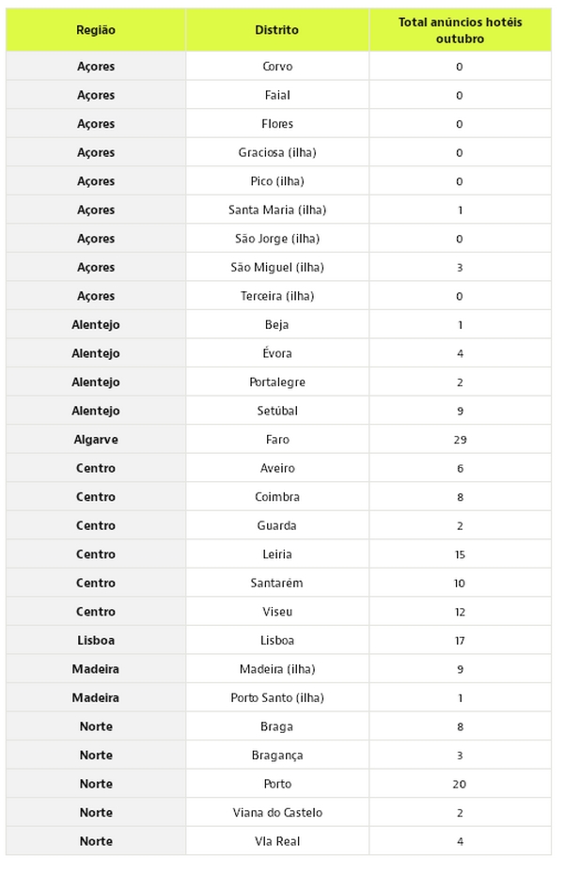Click the value 17 for Lisboa

click(x=460, y=640)
